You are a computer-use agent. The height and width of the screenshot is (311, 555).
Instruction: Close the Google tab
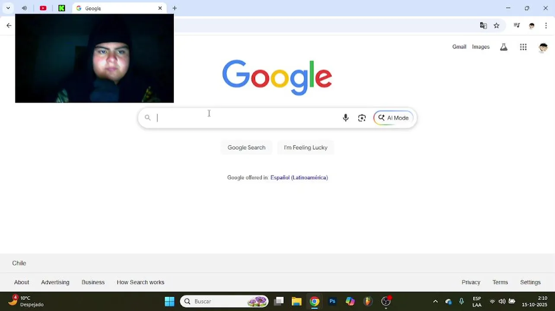160,8
